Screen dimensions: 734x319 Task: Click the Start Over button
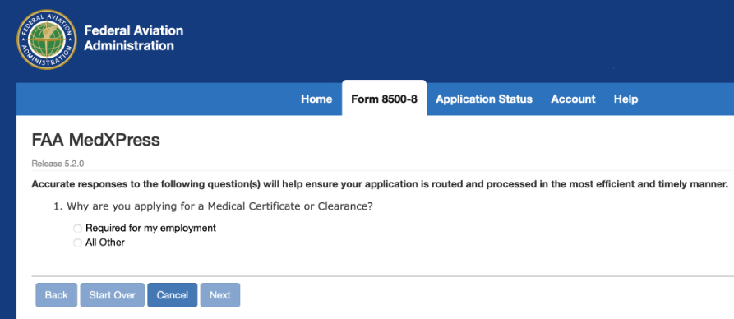(113, 295)
